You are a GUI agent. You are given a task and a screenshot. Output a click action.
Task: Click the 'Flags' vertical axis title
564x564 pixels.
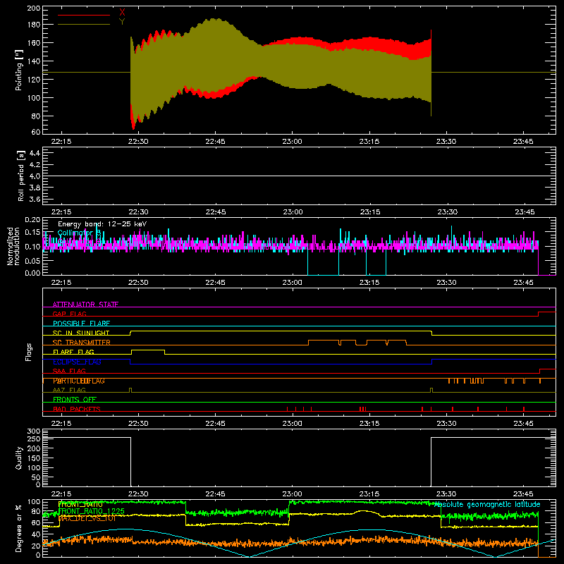tap(29, 352)
